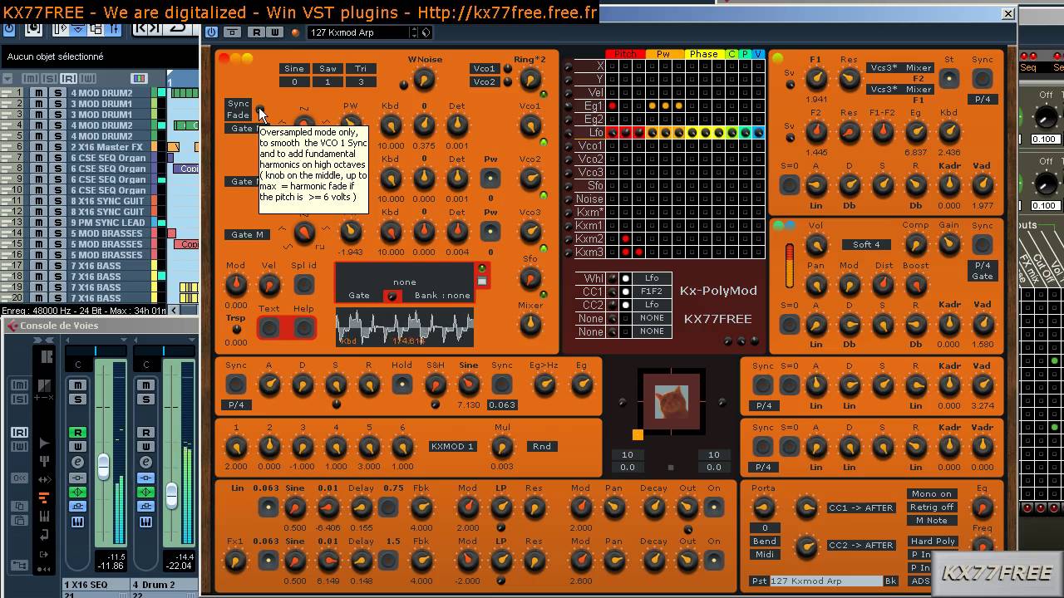Click the CC2 -> AFTER selector
Screen dimensions: 1064x598
tap(860, 545)
